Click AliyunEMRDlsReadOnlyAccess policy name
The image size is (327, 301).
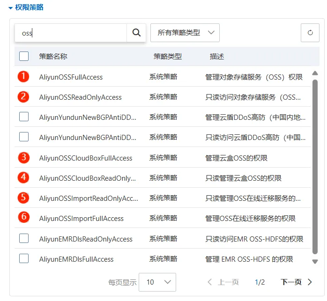pos(86,239)
